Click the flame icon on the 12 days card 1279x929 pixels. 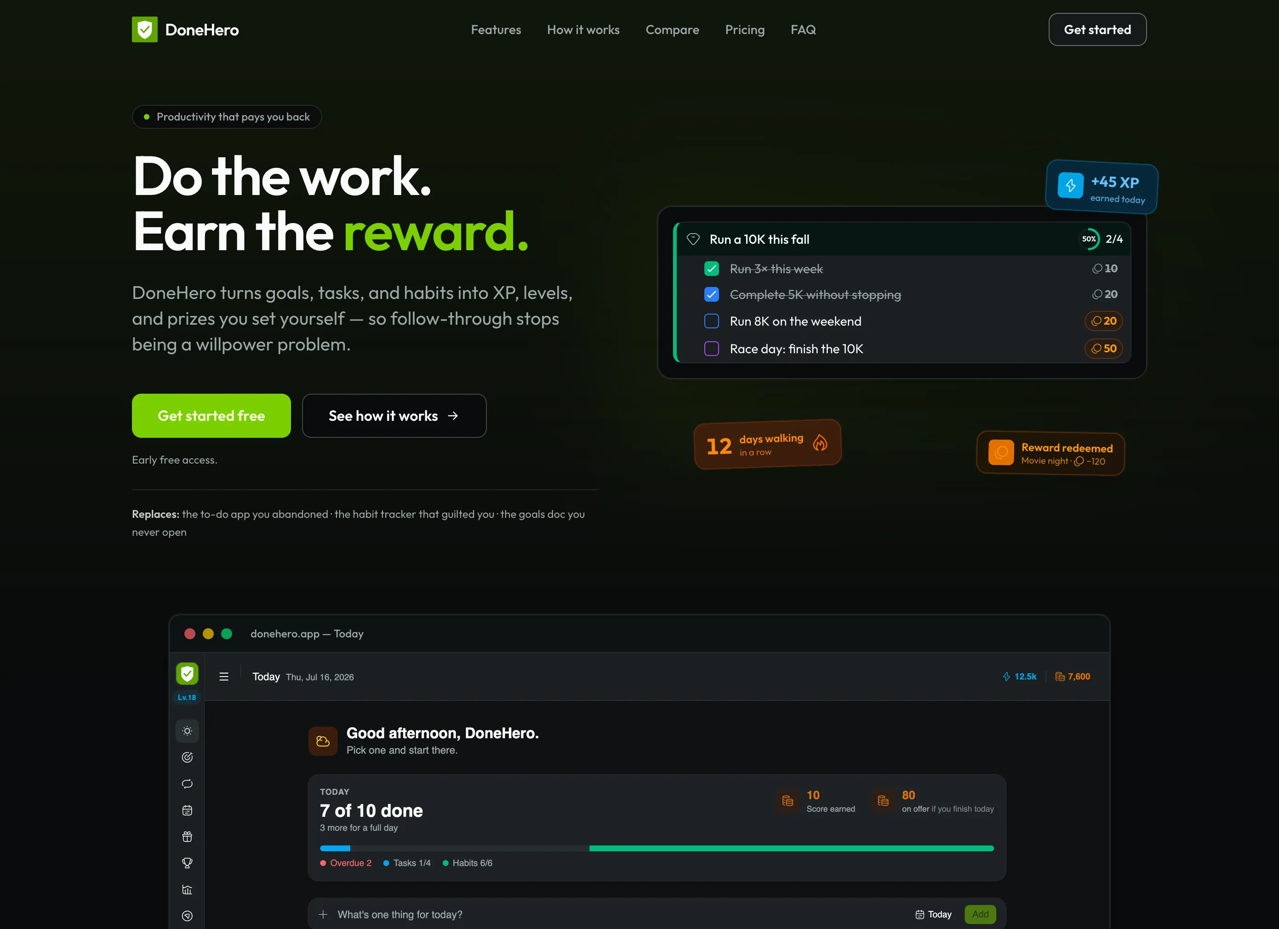(821, 443)
